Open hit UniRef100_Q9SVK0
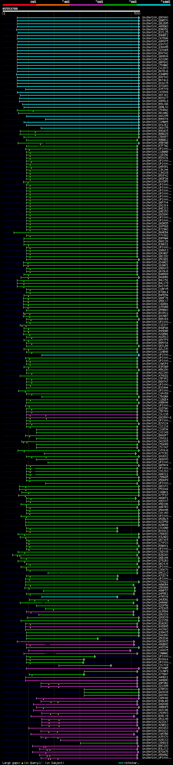173x765 pixels. [x=155, y=18]
